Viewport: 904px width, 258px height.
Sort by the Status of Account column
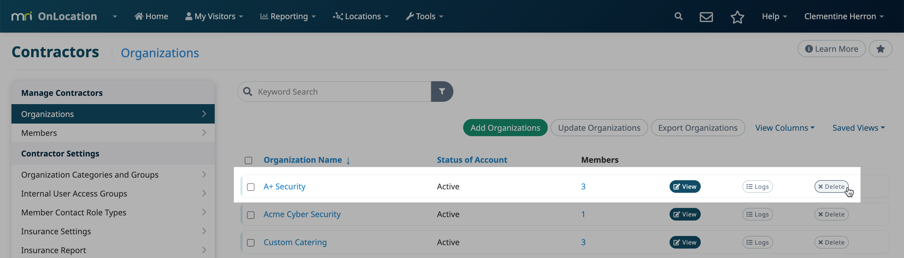472,160
